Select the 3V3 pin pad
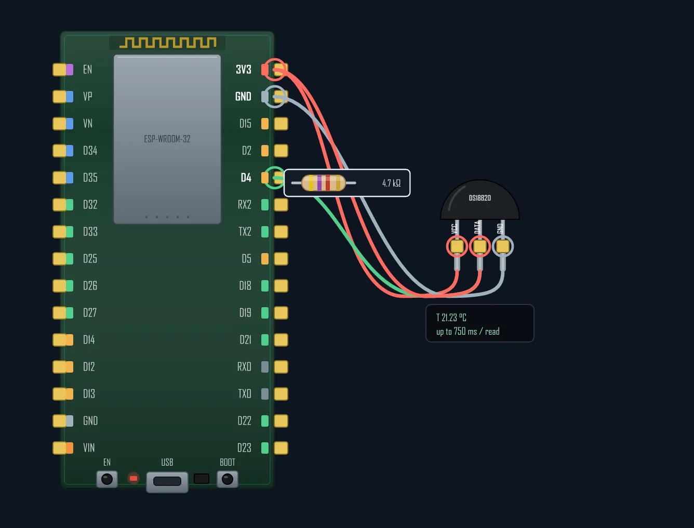Viewport: 694px width, 528px height. [281, 70]
